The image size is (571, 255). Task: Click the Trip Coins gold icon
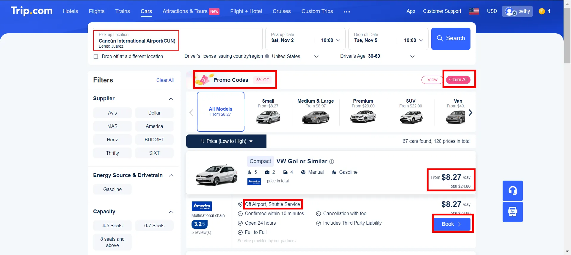coord(542,11)
